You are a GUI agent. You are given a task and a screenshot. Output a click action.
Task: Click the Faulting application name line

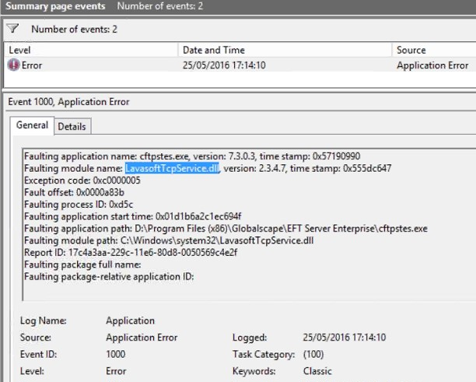192,156
